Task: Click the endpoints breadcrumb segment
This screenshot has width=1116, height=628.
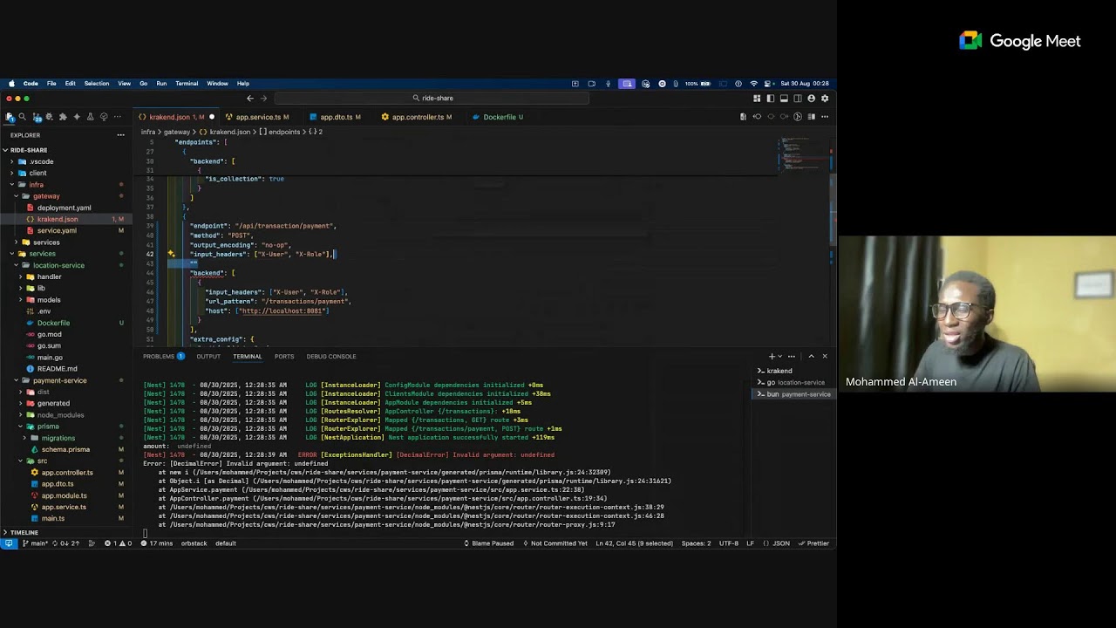Action: [279, 132]
